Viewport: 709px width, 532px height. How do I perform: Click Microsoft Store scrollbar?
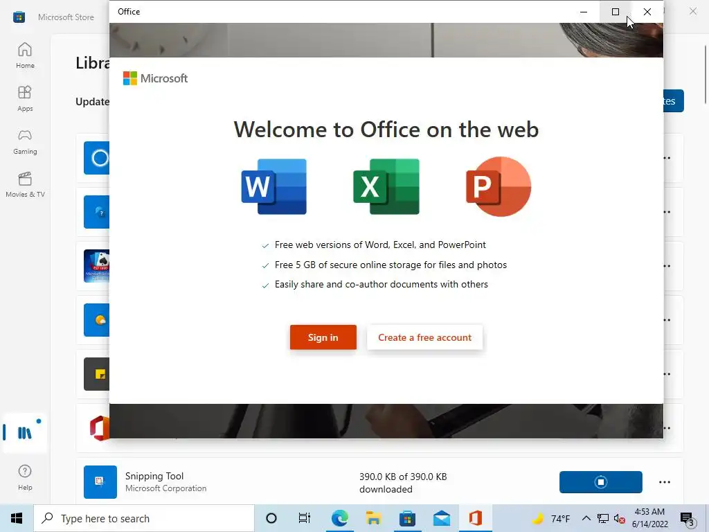[x=705, y=75]
